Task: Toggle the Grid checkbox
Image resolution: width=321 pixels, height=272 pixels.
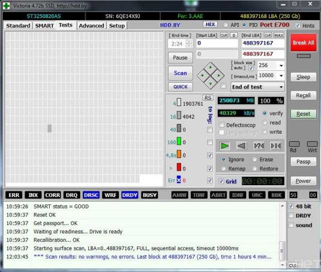Action: pyautogui.click(x=222, y=181)
